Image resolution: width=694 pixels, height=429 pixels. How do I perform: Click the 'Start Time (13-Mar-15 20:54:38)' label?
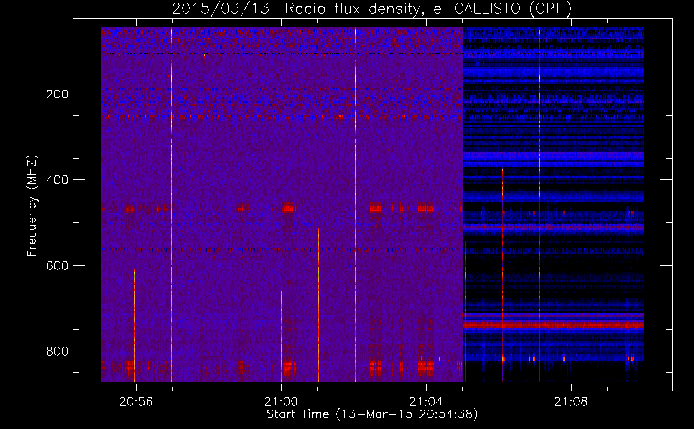(372, 414)
